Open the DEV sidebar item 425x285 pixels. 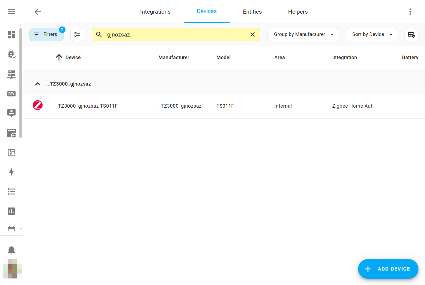[11, 94]
